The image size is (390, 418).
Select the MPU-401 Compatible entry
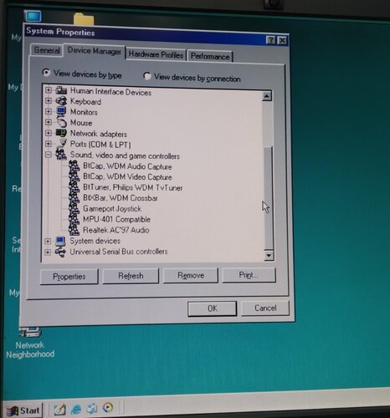[x=116, y=219]
